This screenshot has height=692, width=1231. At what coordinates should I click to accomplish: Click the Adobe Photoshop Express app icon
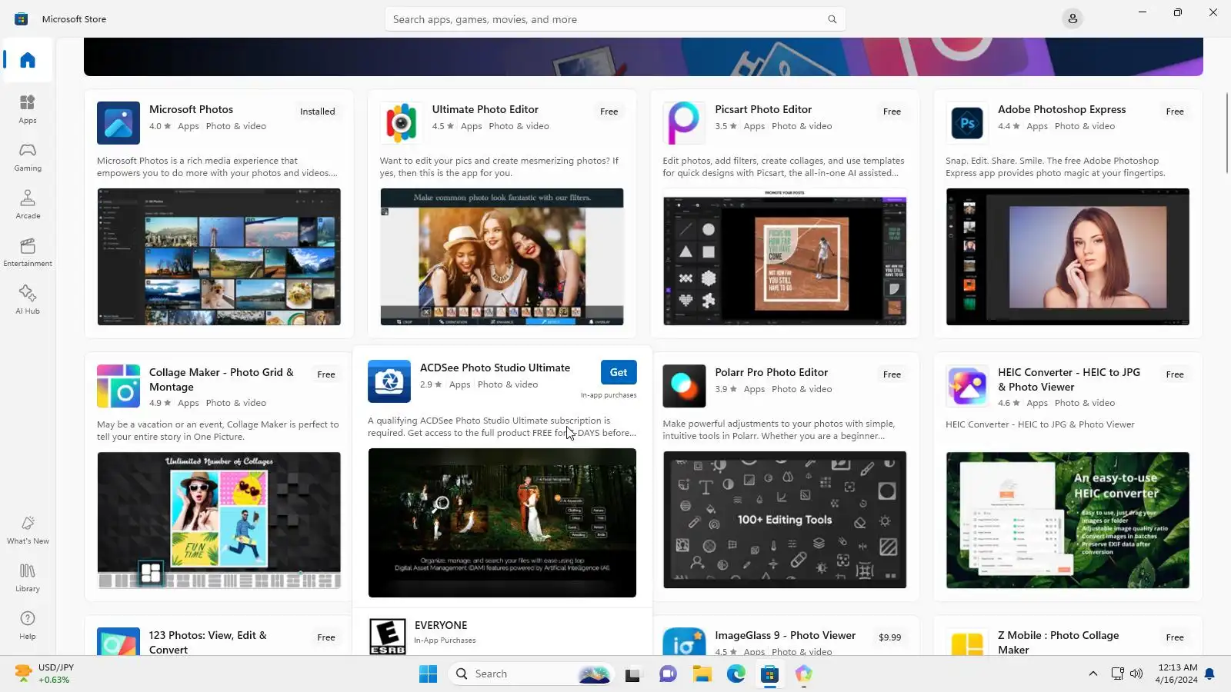[967, 123]
